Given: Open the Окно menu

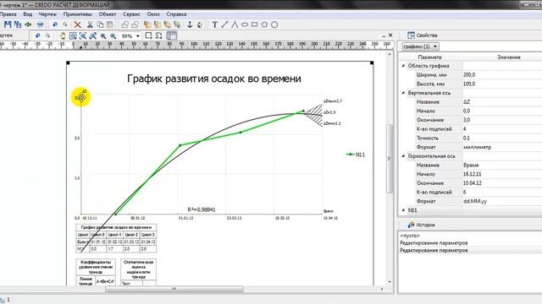Looking at the screenshot, I should click(153, 14).
